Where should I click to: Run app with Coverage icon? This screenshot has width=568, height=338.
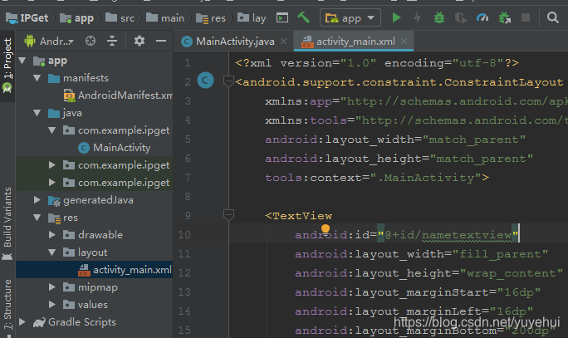[x=460, y=17]
